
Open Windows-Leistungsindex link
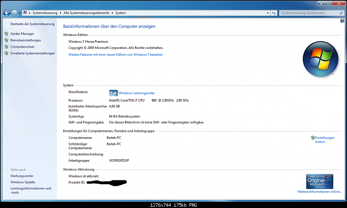coord(137,93)
